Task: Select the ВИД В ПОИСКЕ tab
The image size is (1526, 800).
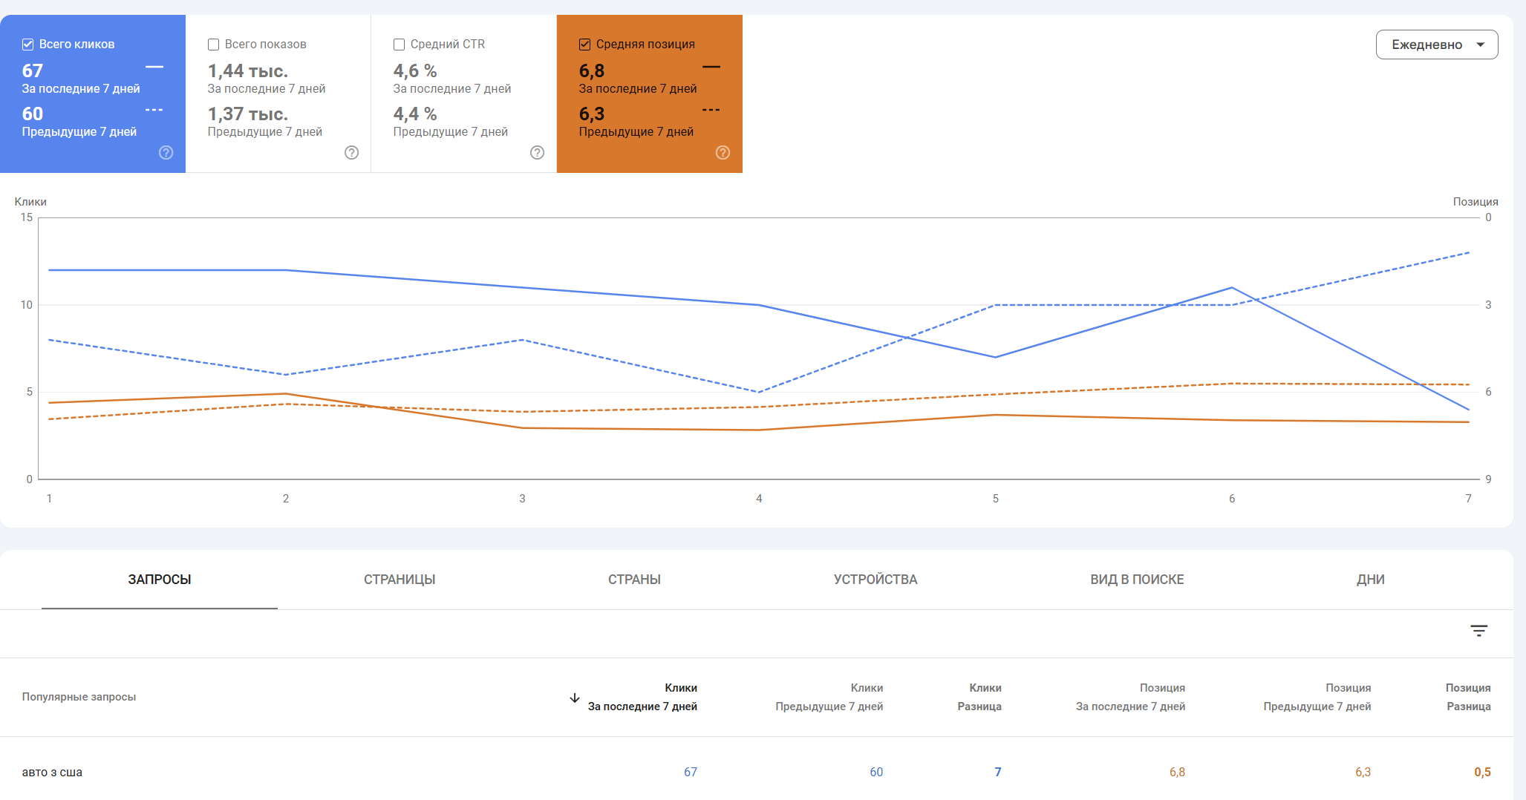Action: coord(1137,580)
